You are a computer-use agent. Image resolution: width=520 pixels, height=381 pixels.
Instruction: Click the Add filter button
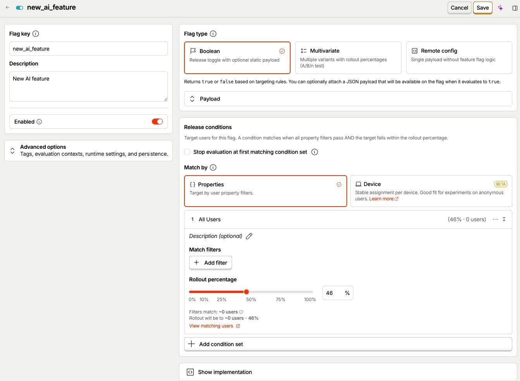tap(210, 263)
